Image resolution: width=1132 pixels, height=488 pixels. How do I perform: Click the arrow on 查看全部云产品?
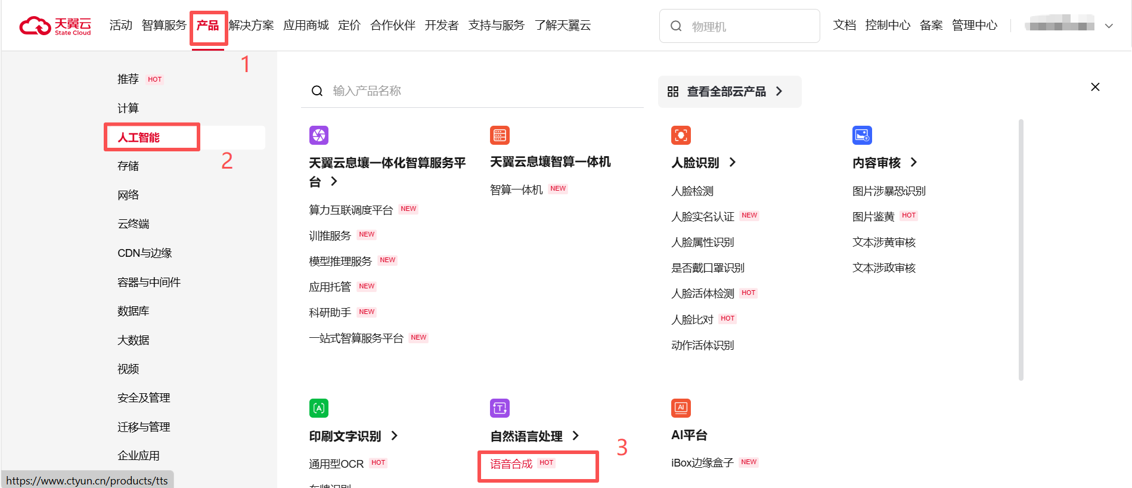pyautogui.click(x=779, y=91)
